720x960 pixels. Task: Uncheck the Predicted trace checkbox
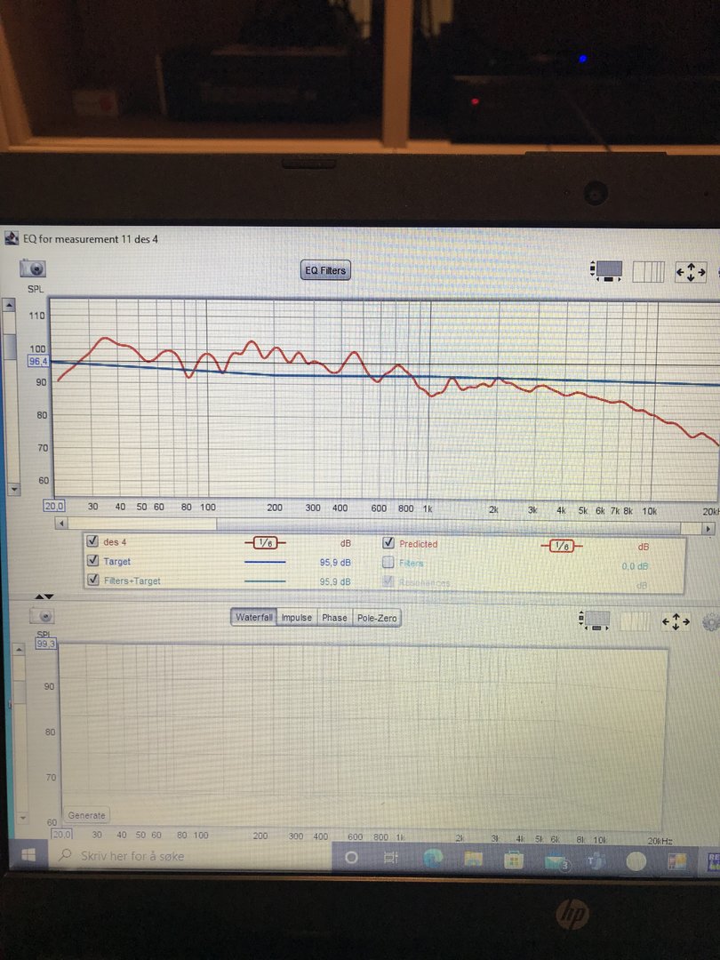click(x=388, y=542)
